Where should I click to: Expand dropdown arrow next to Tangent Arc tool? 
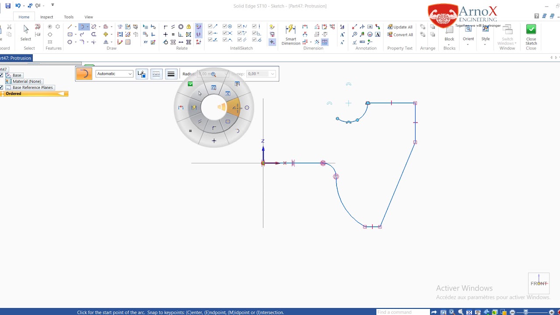(x=87, y=27)
